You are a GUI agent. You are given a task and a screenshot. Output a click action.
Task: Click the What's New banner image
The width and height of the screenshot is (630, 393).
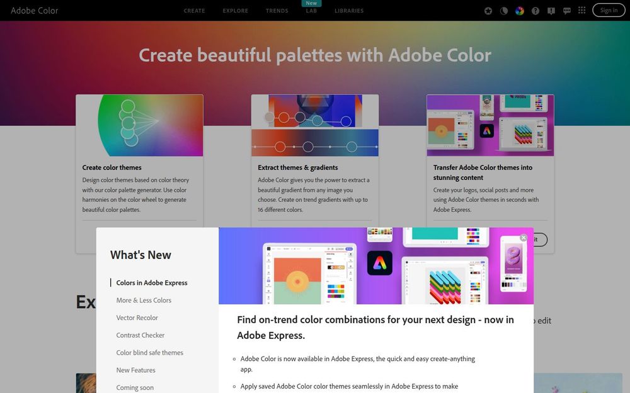376,266
